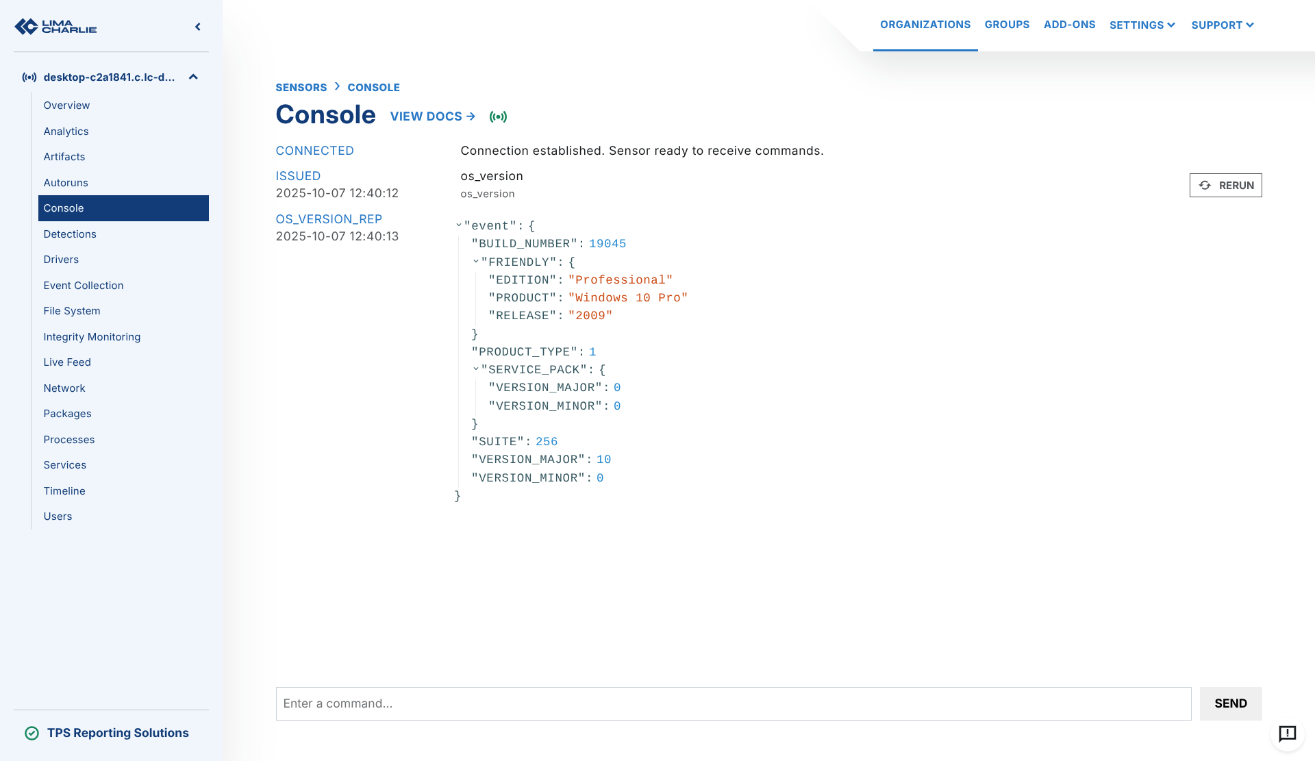The image size is (1315, 761).
Task: Click the green online status icon by View Docs
Action: point(498,116)
